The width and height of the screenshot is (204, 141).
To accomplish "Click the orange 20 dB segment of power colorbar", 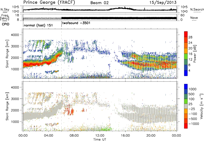I will tap(186, 45).
